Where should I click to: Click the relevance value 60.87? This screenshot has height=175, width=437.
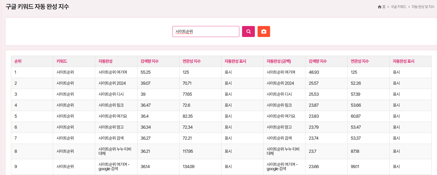tap(356, 116)
